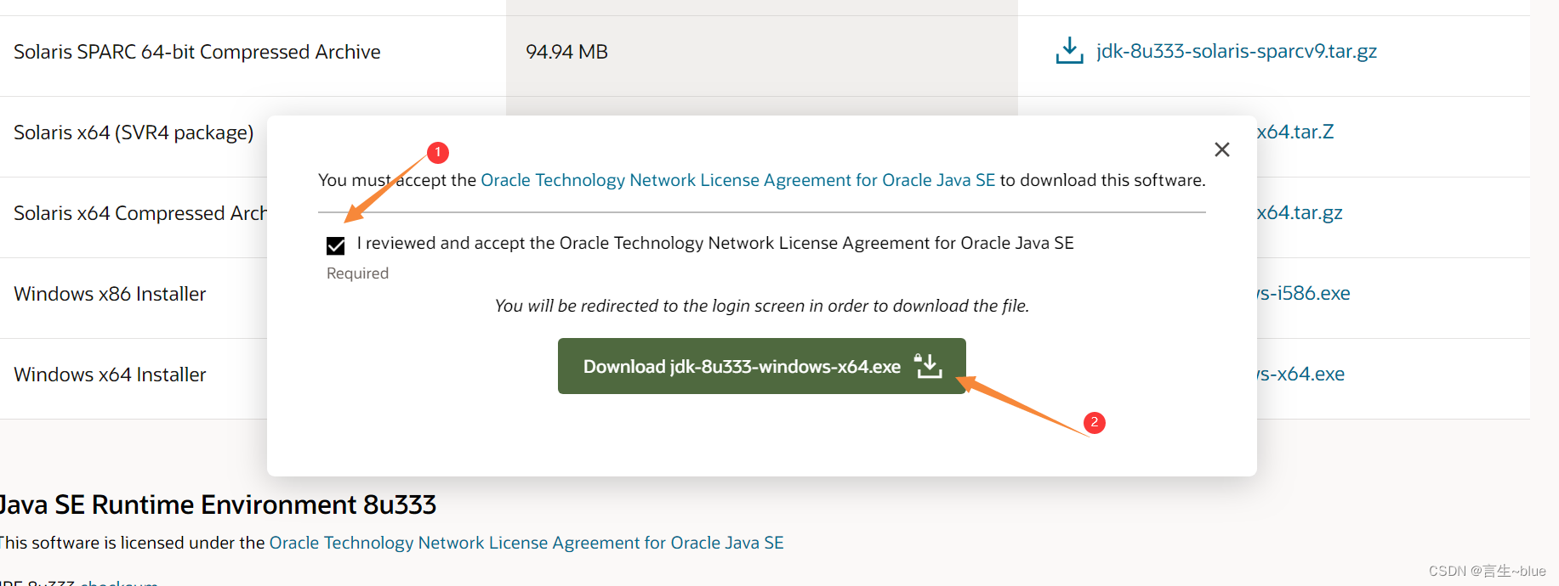
Task: Click the redirect notice text about login screen
Action: tap(762, 306)
